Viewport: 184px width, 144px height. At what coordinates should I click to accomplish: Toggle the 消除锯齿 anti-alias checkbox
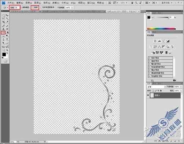click(22, 8)
